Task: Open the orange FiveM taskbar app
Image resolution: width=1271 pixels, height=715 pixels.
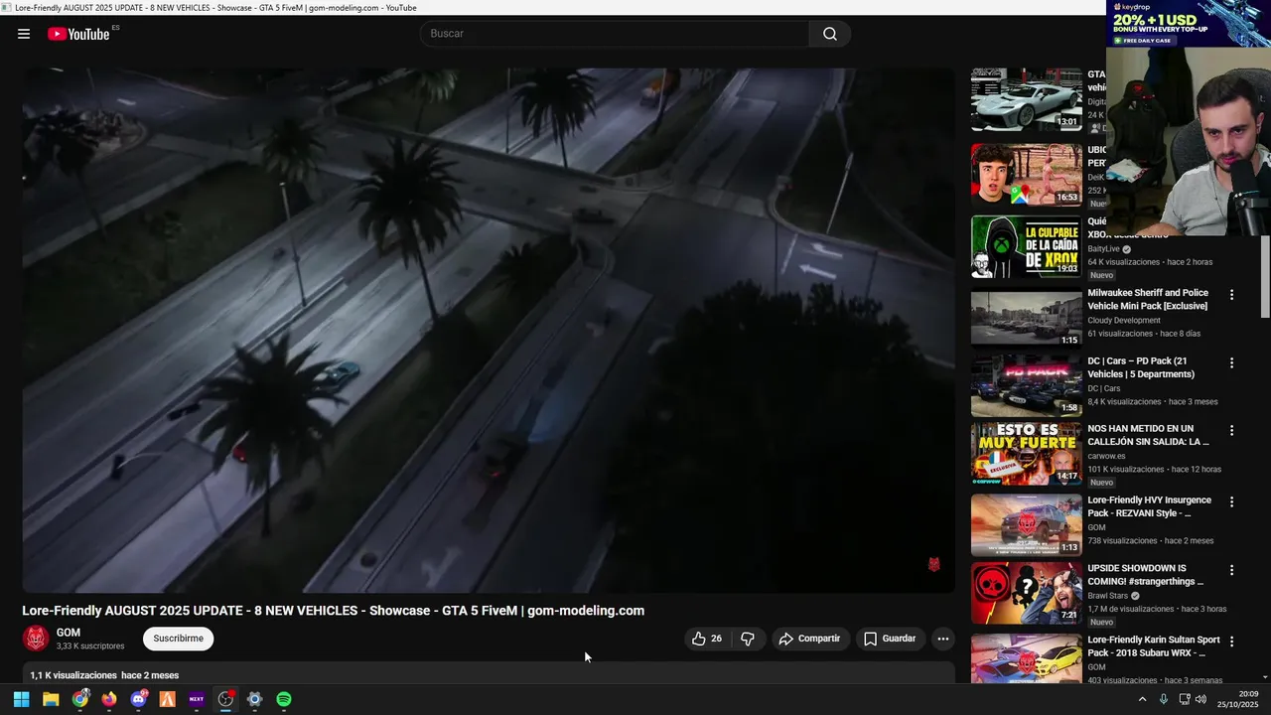Action: pyautogui.click(x=167, y=699)
